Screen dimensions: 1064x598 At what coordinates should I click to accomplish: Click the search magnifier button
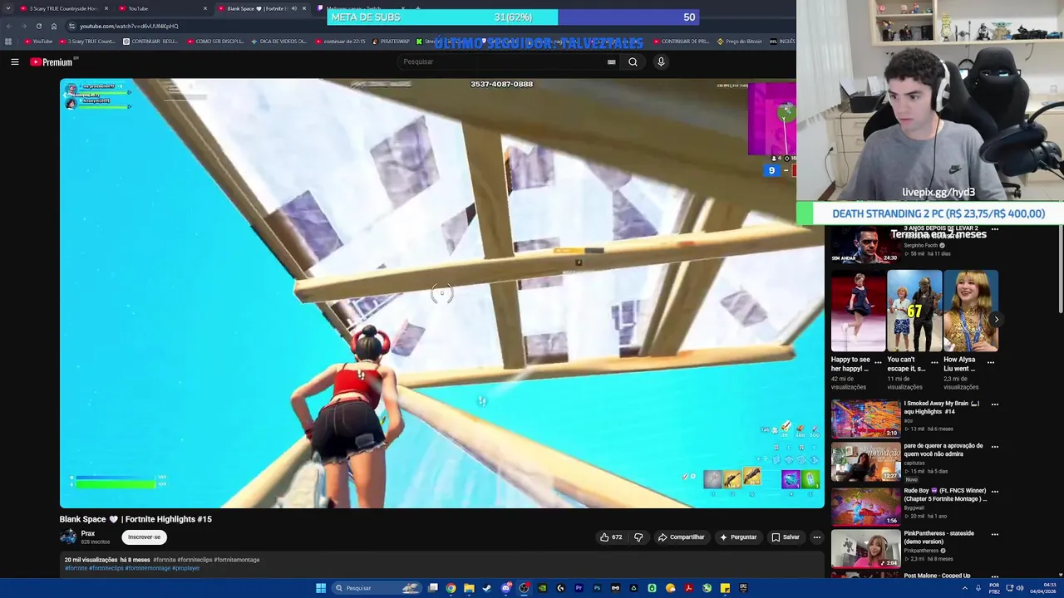pyautogui.click(x=633, y=61)
